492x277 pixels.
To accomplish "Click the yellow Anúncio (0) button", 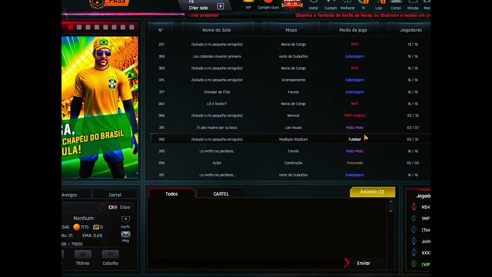I will coord(372,192).
